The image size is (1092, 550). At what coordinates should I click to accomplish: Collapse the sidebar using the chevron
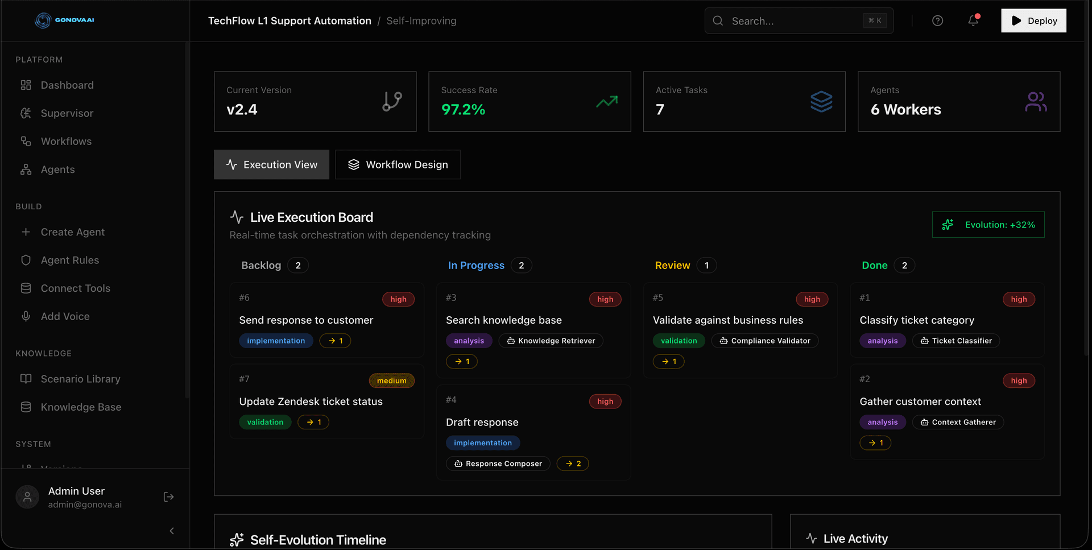pyautogui.click(x=172, y=531)
